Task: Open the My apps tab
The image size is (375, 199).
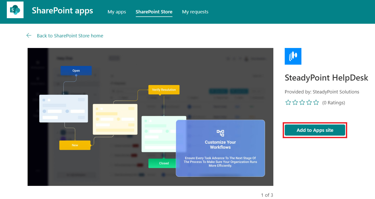Action: (x=117, y=12)
